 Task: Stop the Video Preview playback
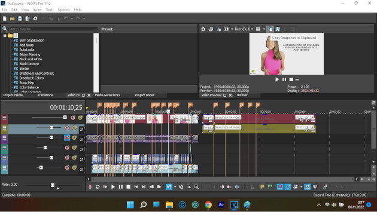point(291,79)
